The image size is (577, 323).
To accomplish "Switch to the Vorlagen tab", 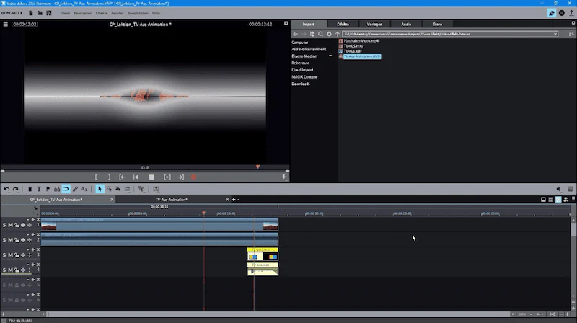I will tap(374, 25).
